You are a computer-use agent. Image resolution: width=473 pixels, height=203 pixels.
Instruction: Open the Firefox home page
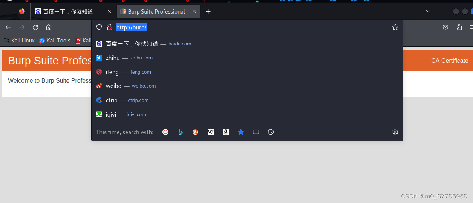click(49, 27)
